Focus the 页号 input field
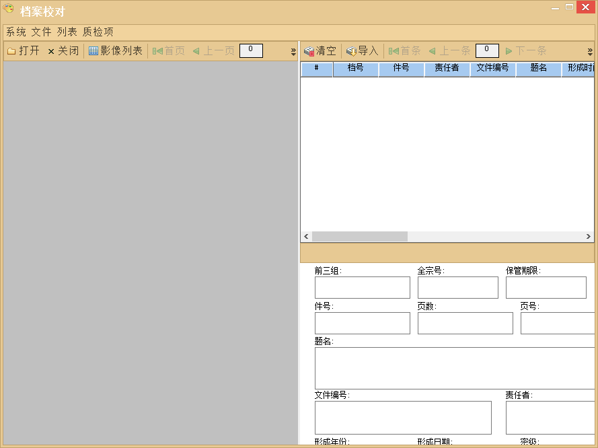This screenshot has height=448, width=598. (558, 324)
